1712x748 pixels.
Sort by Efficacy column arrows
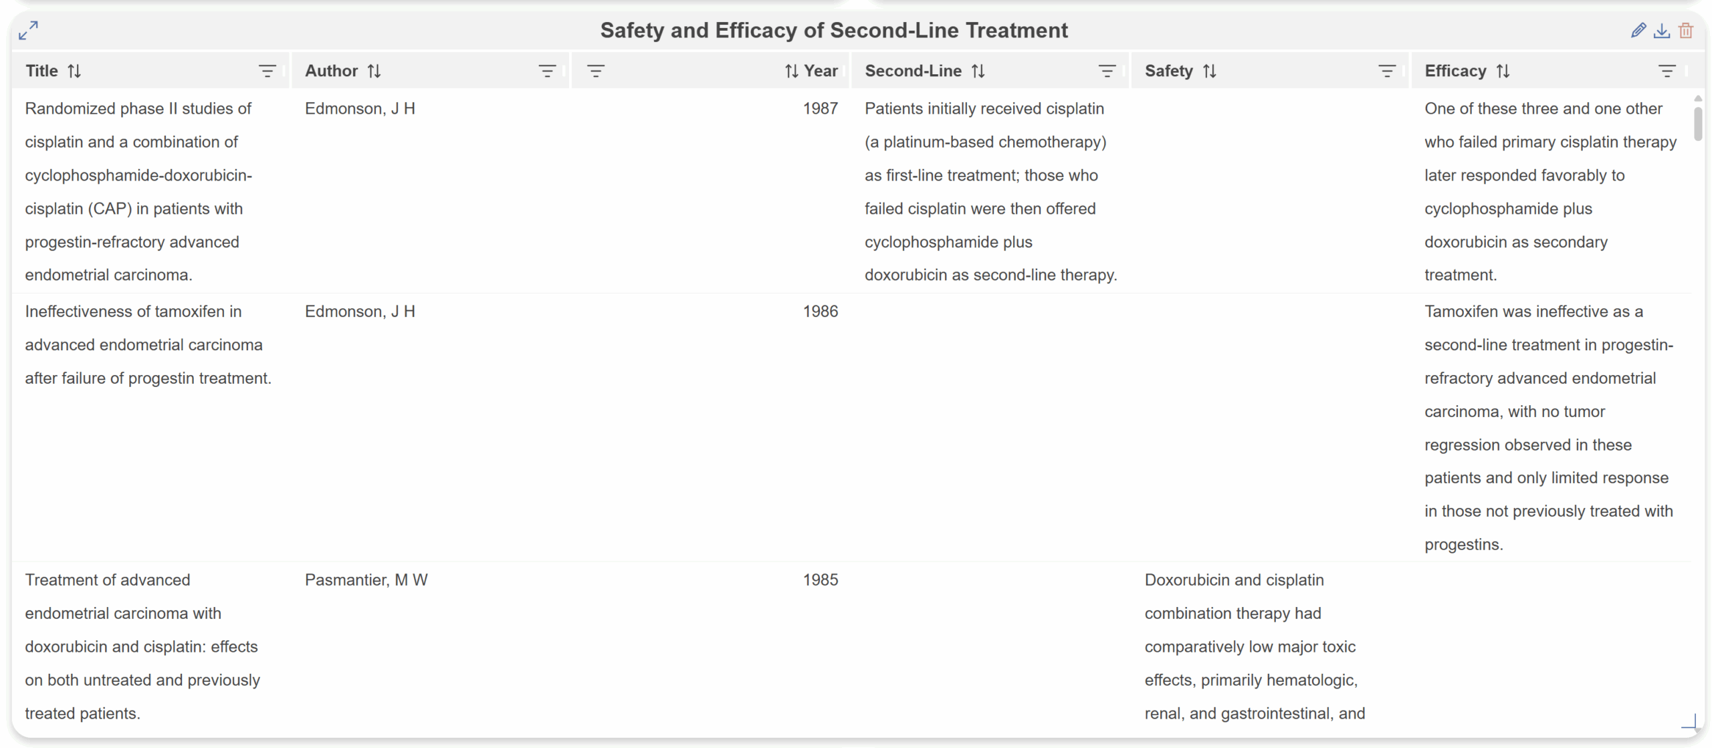tap(1503, 71)
